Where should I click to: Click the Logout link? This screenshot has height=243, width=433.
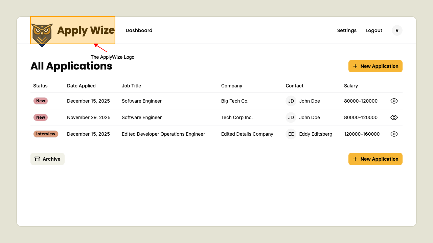(374, 30)
